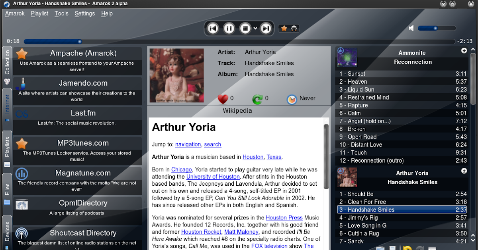
Task: Click the Ammonite album cover thumbnail
Action: [347, 57]
